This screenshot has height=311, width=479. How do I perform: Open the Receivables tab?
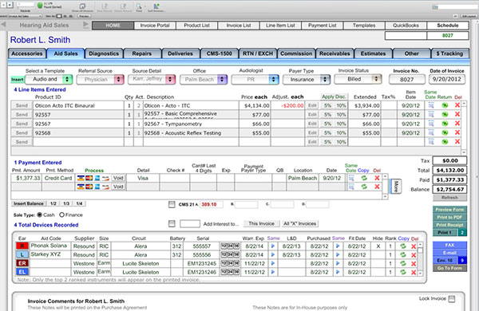[x=335, y=53]
